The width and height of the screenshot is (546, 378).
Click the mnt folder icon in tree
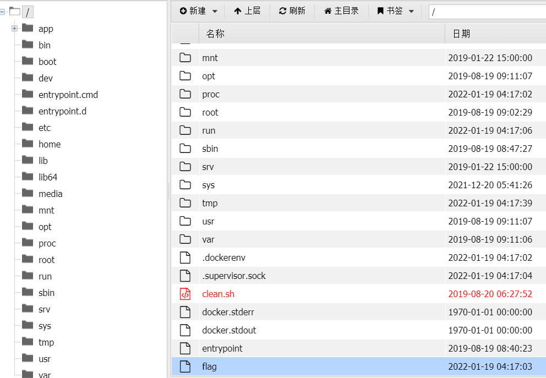28,209
